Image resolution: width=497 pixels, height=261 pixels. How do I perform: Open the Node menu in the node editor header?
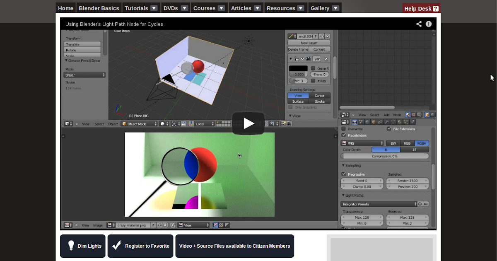(397, 115)
